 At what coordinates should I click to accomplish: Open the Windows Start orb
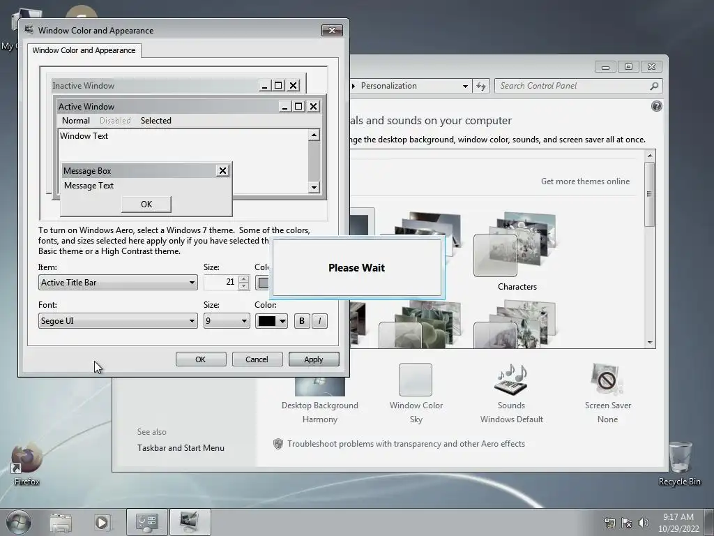pos(19,522)
